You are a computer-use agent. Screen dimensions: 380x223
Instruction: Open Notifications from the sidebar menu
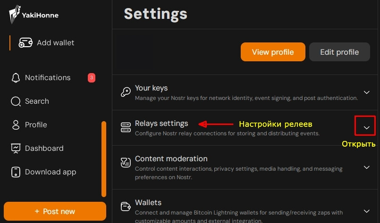point(47,78)
